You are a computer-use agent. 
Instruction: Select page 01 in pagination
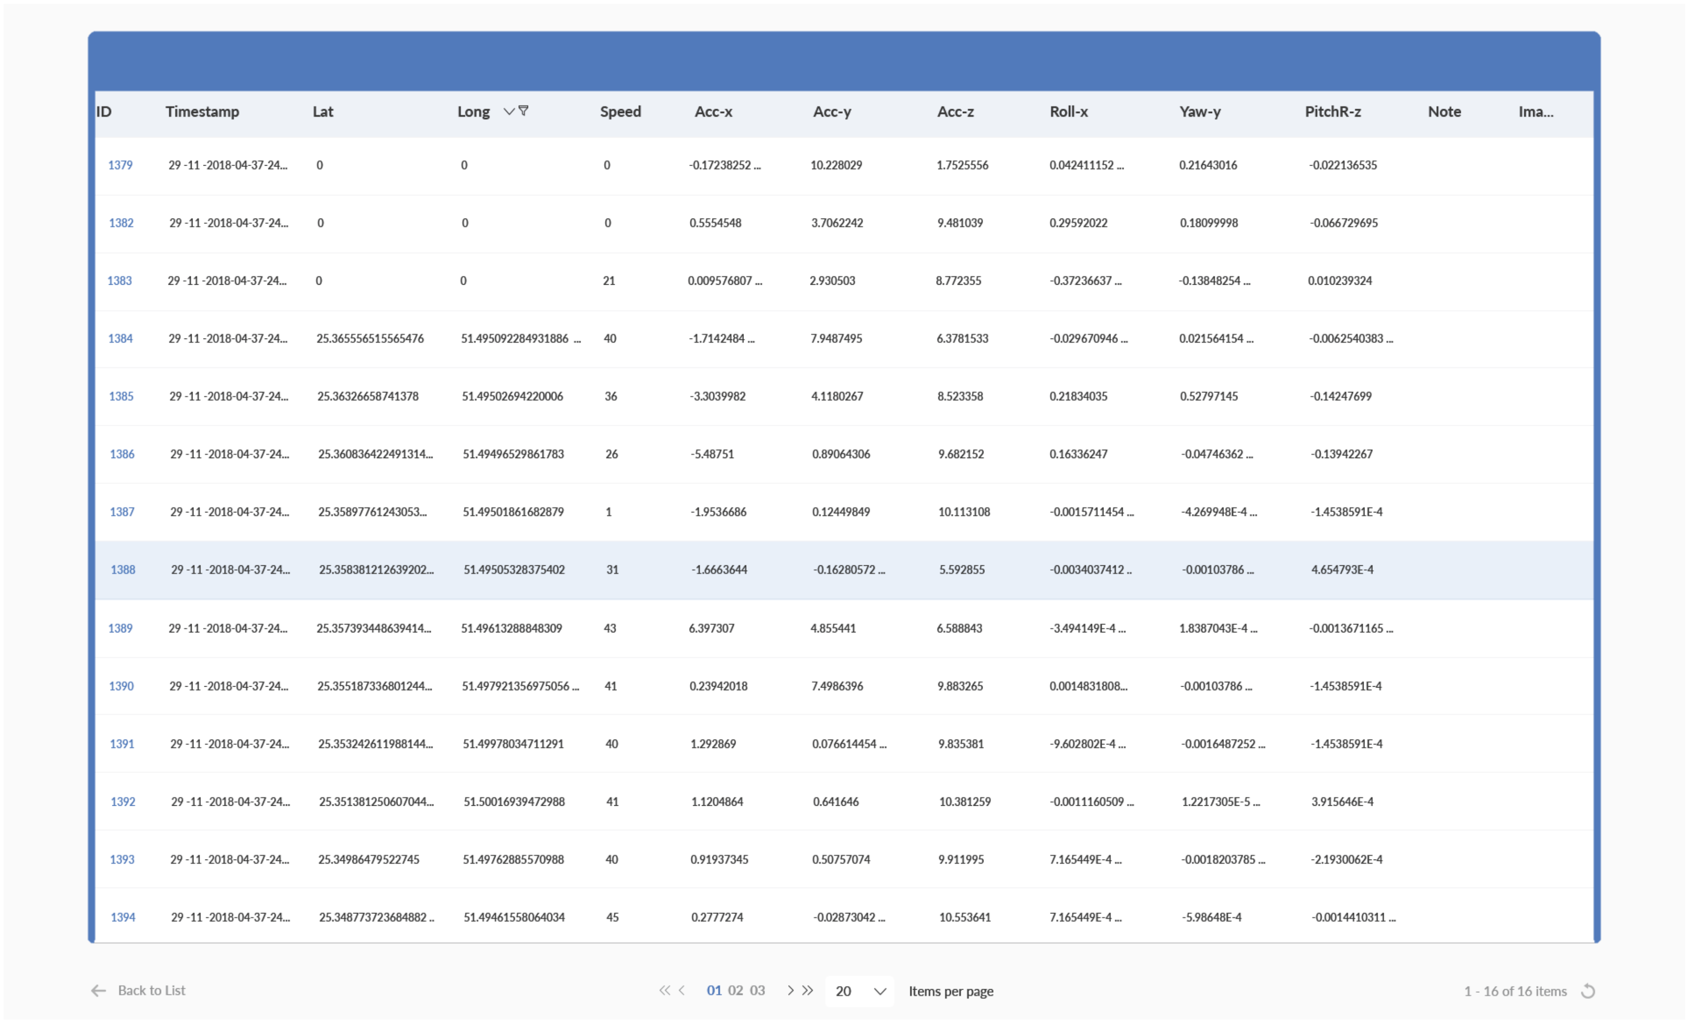[x=714, y=991]
